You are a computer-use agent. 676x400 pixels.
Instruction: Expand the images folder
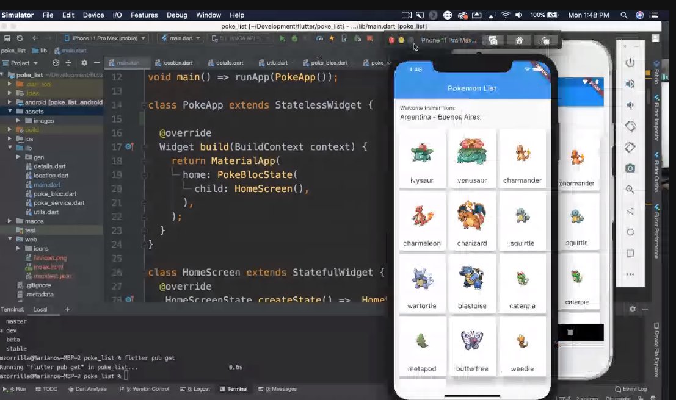tap(18, 121)
